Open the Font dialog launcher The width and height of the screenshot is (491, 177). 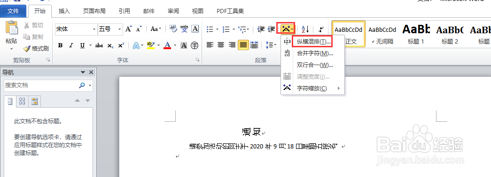(198, 60)
